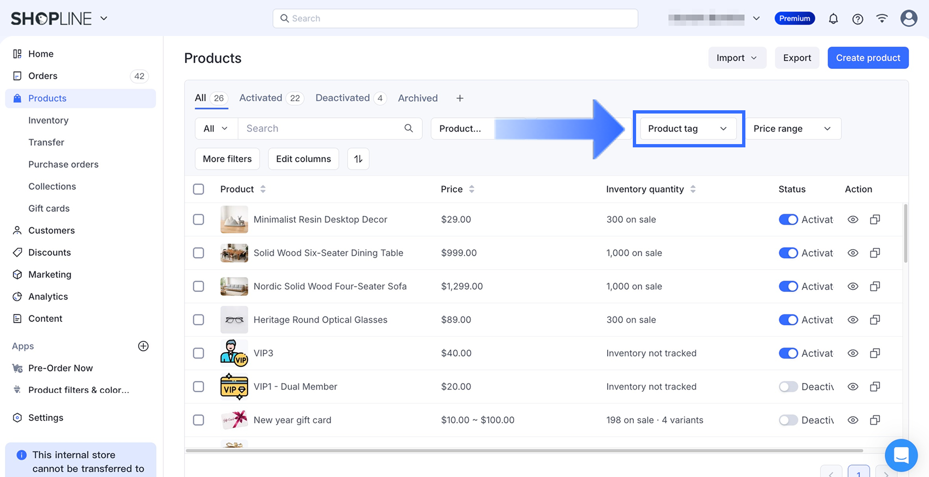Open Collections in the sidebar menu

pos(52,186)
